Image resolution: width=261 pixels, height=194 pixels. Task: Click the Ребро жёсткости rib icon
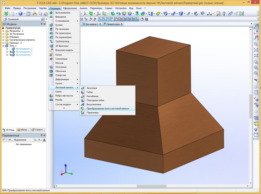pyautogui.click(x=51, y=96)
